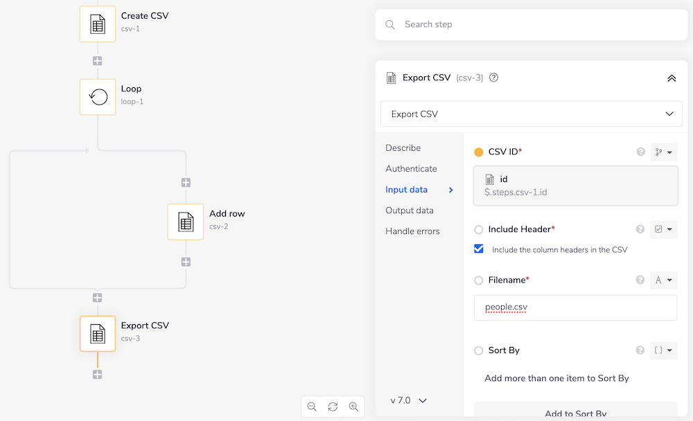Switch to the Output data section

[410, 210]
